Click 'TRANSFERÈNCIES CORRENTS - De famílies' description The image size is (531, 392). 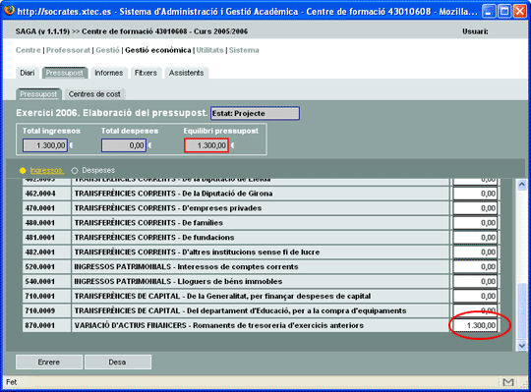148,223
